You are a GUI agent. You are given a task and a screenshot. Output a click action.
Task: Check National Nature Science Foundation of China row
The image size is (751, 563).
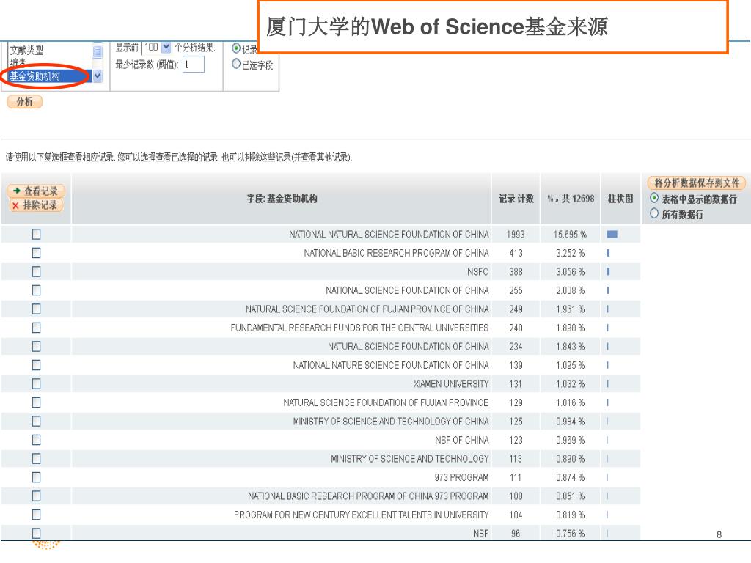37,365
